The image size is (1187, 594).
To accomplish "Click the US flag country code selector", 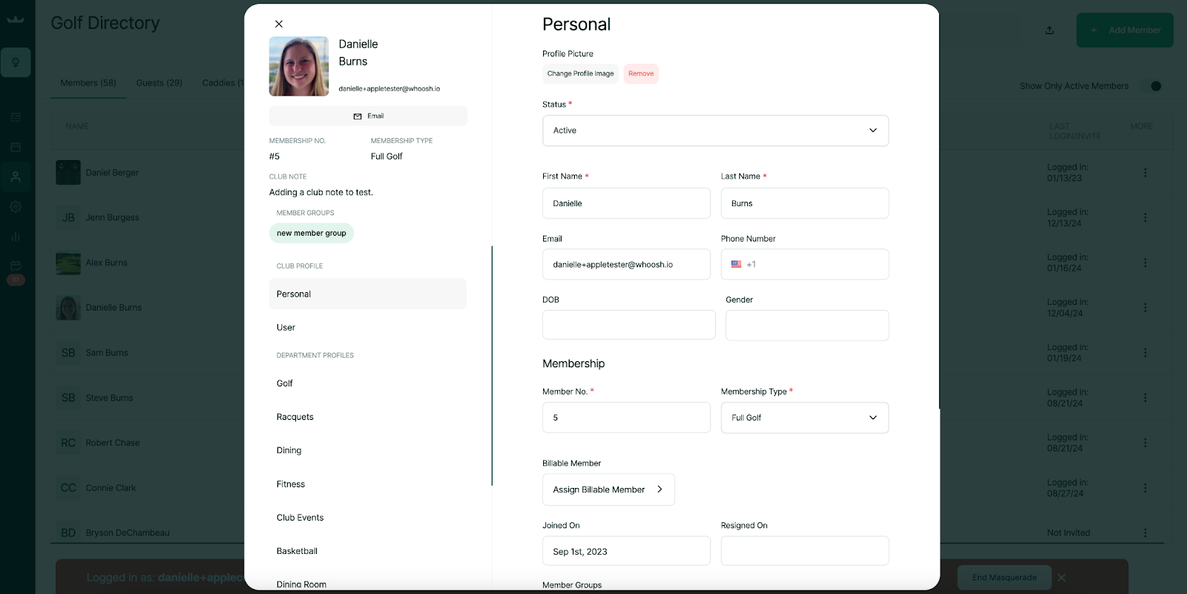I will 736,265.
